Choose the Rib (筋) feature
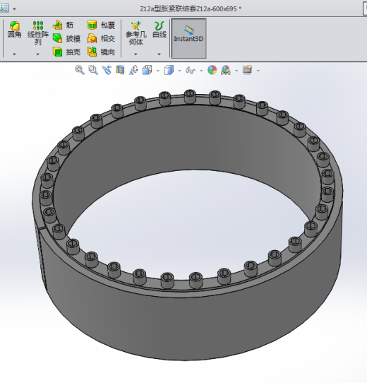The height and width of the screenshot is (383, 367). coord(64,25)
